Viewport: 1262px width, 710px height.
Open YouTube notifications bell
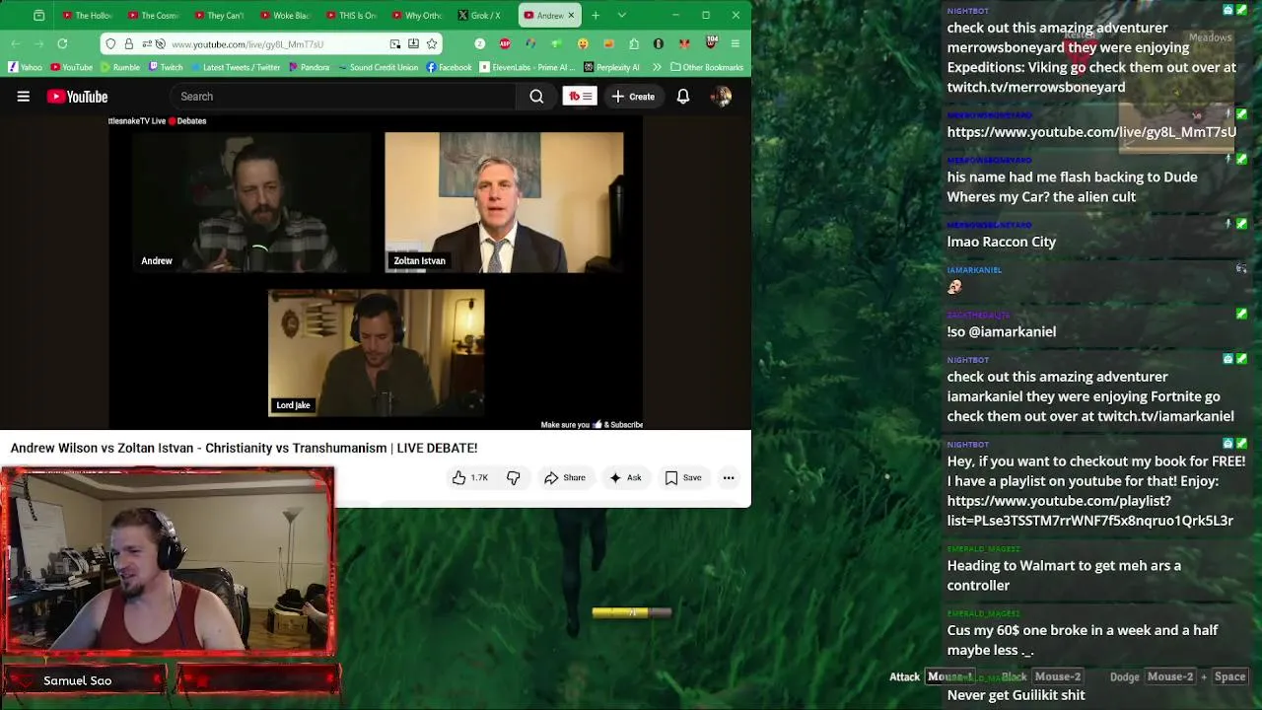pyautogui.click(x=683, y=97)
